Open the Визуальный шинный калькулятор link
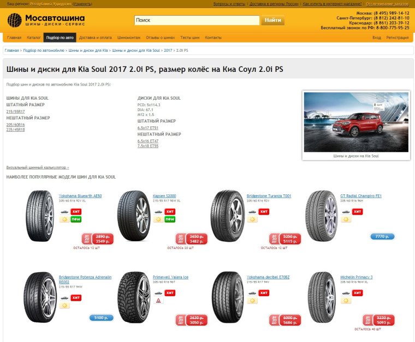 point(38,167)
